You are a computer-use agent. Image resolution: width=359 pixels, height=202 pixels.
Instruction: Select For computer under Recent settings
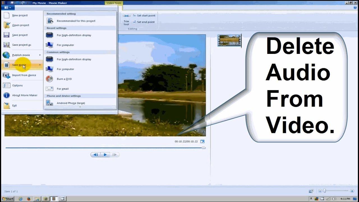[x=80, y=45]
